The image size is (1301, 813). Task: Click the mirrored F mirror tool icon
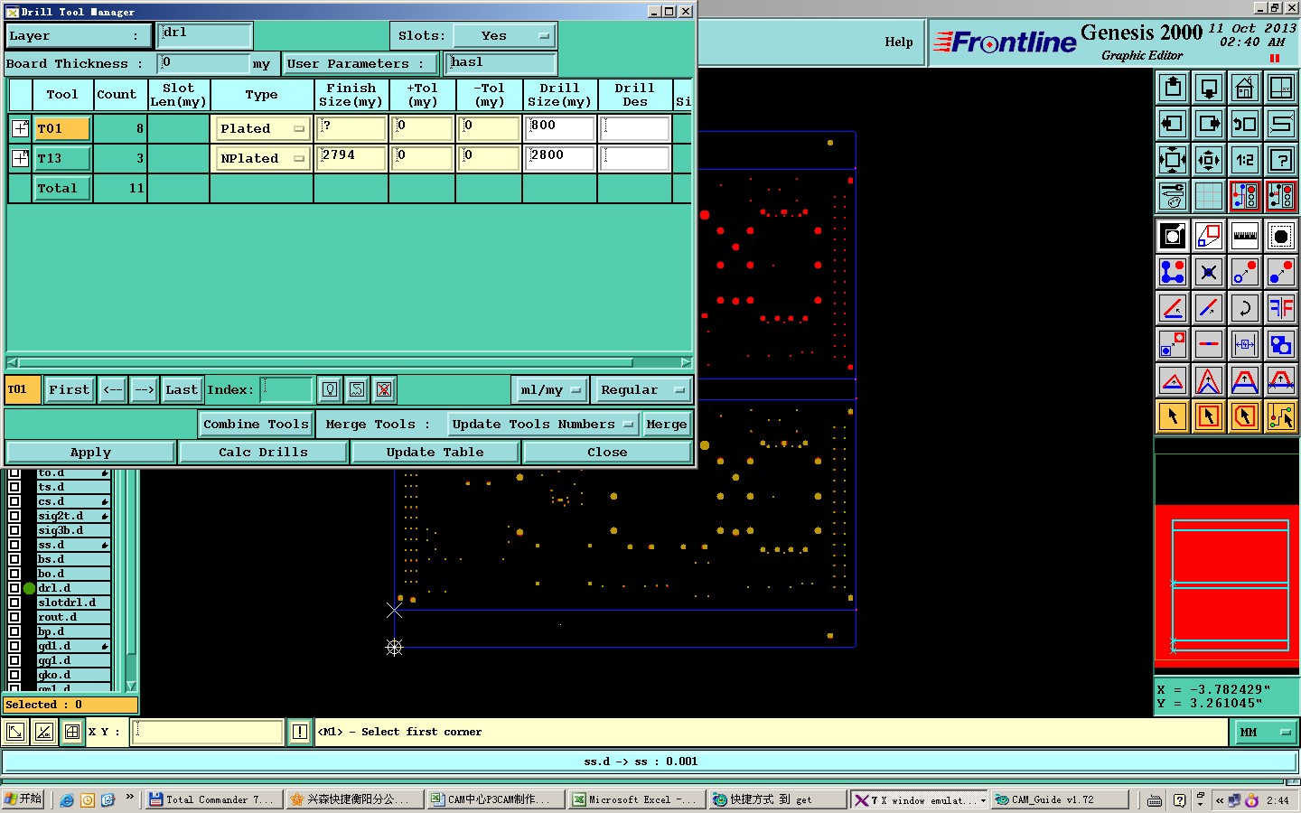[x=1280, y=308]
